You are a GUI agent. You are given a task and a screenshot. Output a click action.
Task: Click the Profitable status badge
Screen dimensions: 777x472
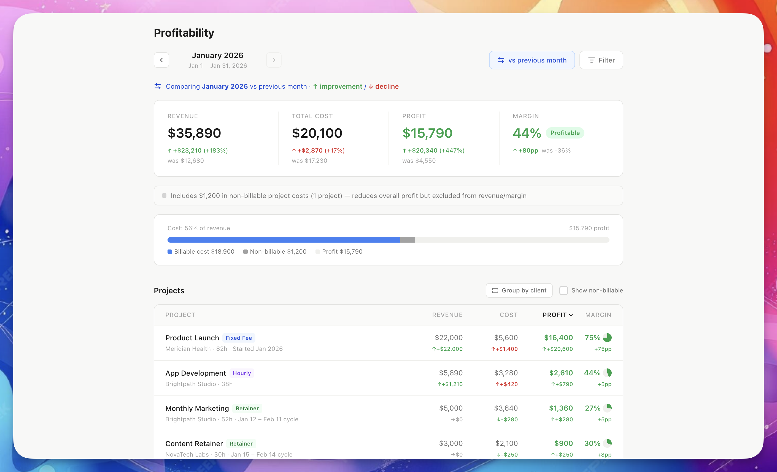[565, 133]
